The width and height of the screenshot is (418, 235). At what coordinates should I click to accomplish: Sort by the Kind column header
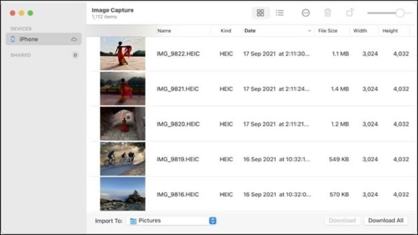[226, 31]
